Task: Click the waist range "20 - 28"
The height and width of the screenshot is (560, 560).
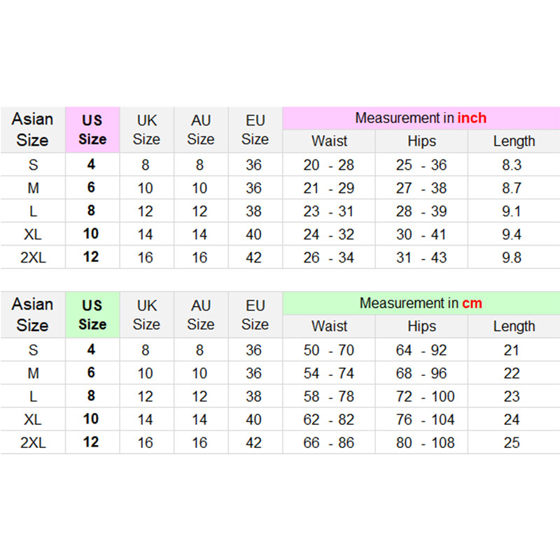Action: (329, 165)
